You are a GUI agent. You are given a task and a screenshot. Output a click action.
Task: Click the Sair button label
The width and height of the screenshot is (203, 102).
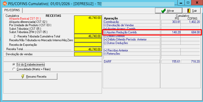194,11
